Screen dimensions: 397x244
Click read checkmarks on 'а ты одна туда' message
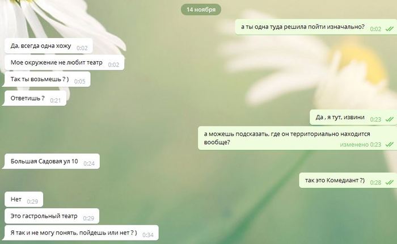pyautogui.click(x=390, y=29)
